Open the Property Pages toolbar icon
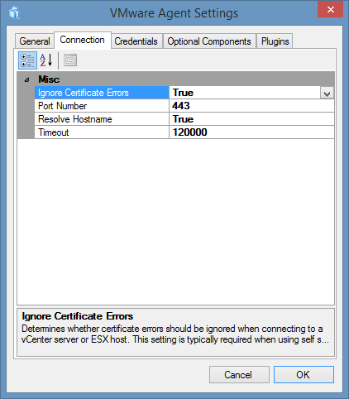The width and height of the screenshot is (349, 399). pyautogui.click(x=70, y=60)
